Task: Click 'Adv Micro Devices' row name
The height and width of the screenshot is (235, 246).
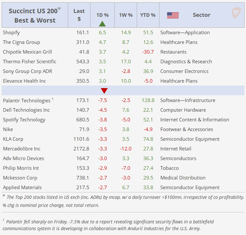Action: pos(23,158)
